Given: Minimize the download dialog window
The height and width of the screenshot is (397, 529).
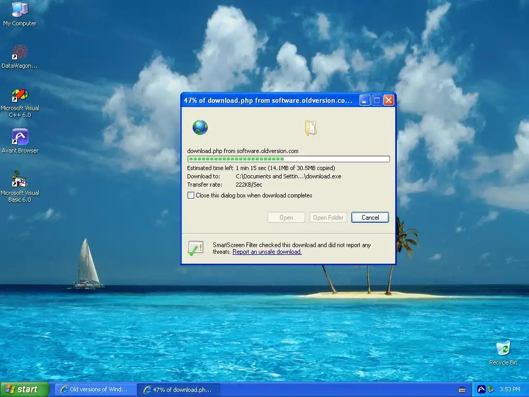Looking at the screenshot, I should click(x=365, y=100).
